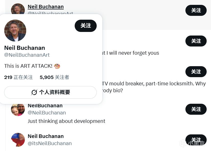This screenshot has width=211, height=151.
Task: Open the @itsNeilBuchanan handle link
Action: coord(50,143)
